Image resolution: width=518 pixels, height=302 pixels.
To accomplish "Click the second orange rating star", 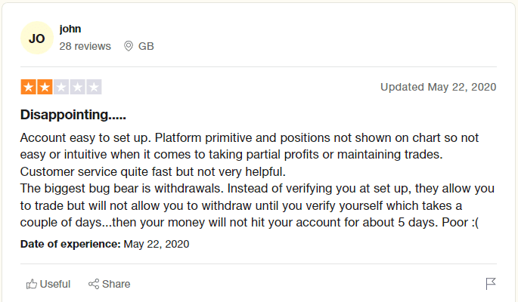I will (45, 87).
